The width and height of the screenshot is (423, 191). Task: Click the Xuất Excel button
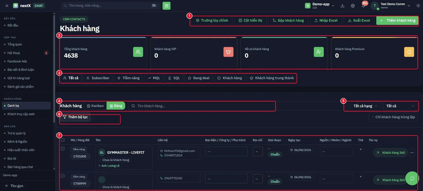[x=359, y=21]
